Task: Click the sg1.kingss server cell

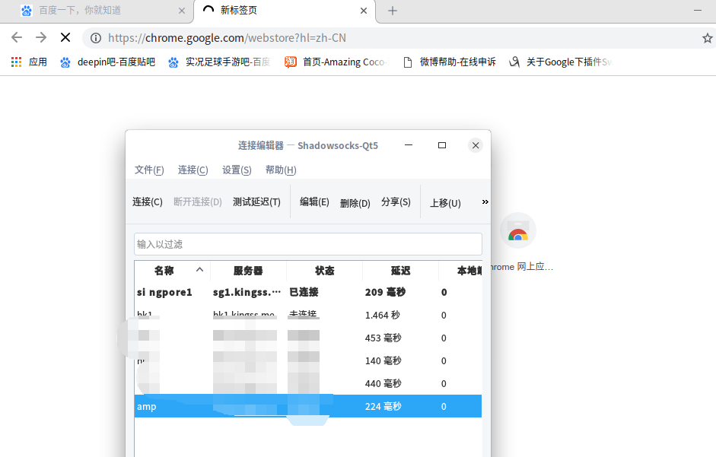Action: click(247, 292)
